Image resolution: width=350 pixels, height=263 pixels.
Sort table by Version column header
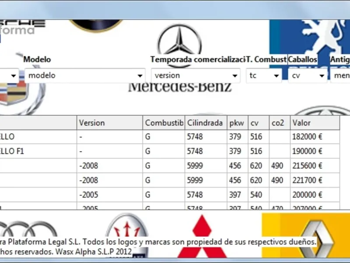tap(110, 123)
